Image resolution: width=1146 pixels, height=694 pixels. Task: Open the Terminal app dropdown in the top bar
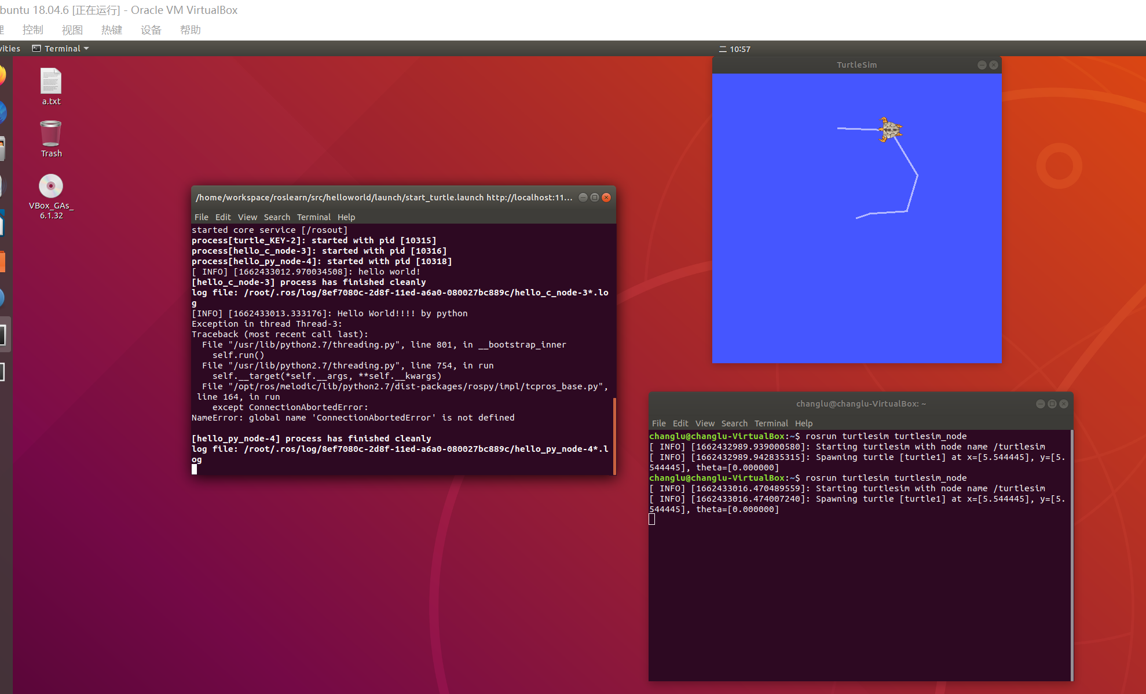point(61,48)
